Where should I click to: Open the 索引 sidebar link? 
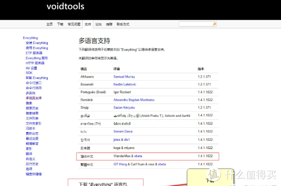(x=29, y=149)
